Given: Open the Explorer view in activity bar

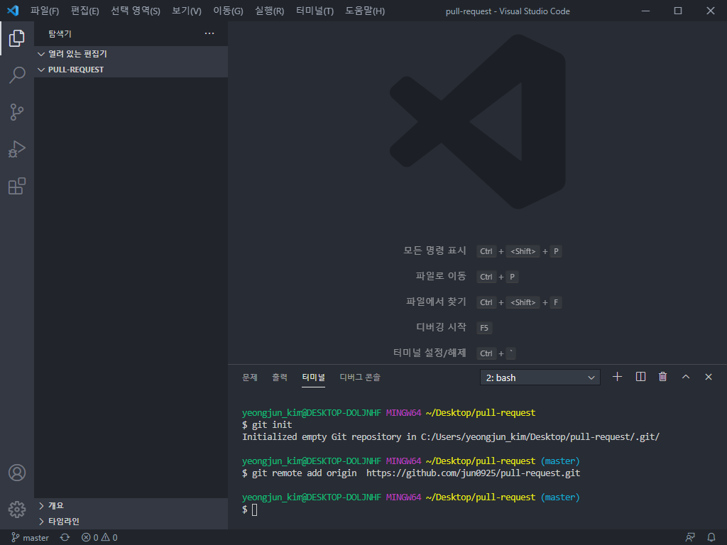Looking at the screenshot, I should point(17,38).
